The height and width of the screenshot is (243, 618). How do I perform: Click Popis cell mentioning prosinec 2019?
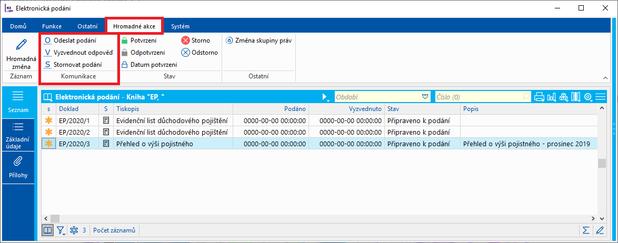[x=529, y=144]
